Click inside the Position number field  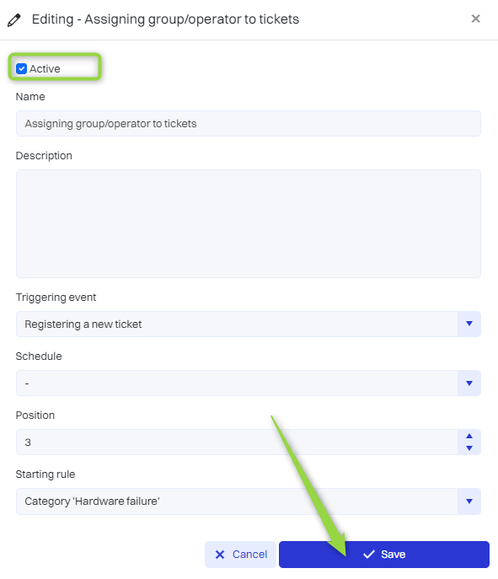[x=237, y=442]
